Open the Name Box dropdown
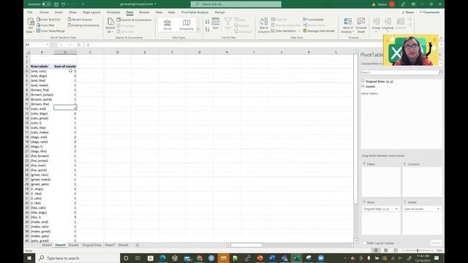The width and height of the screenshot is (468, 263). [x=47, y=45]
